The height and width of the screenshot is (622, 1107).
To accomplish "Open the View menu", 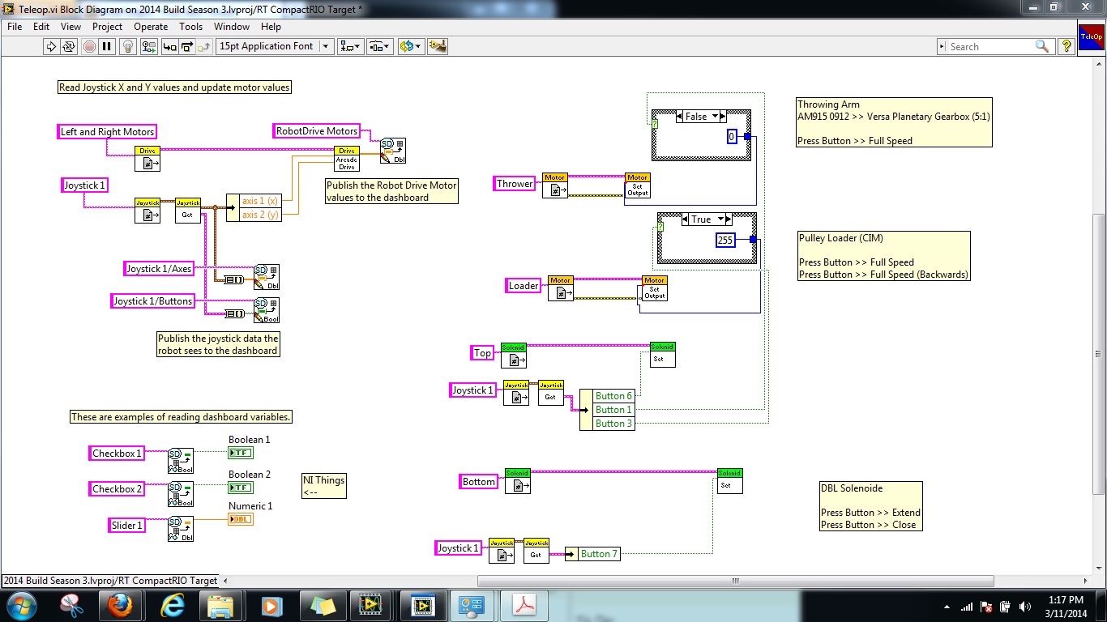I will [71, 27].
